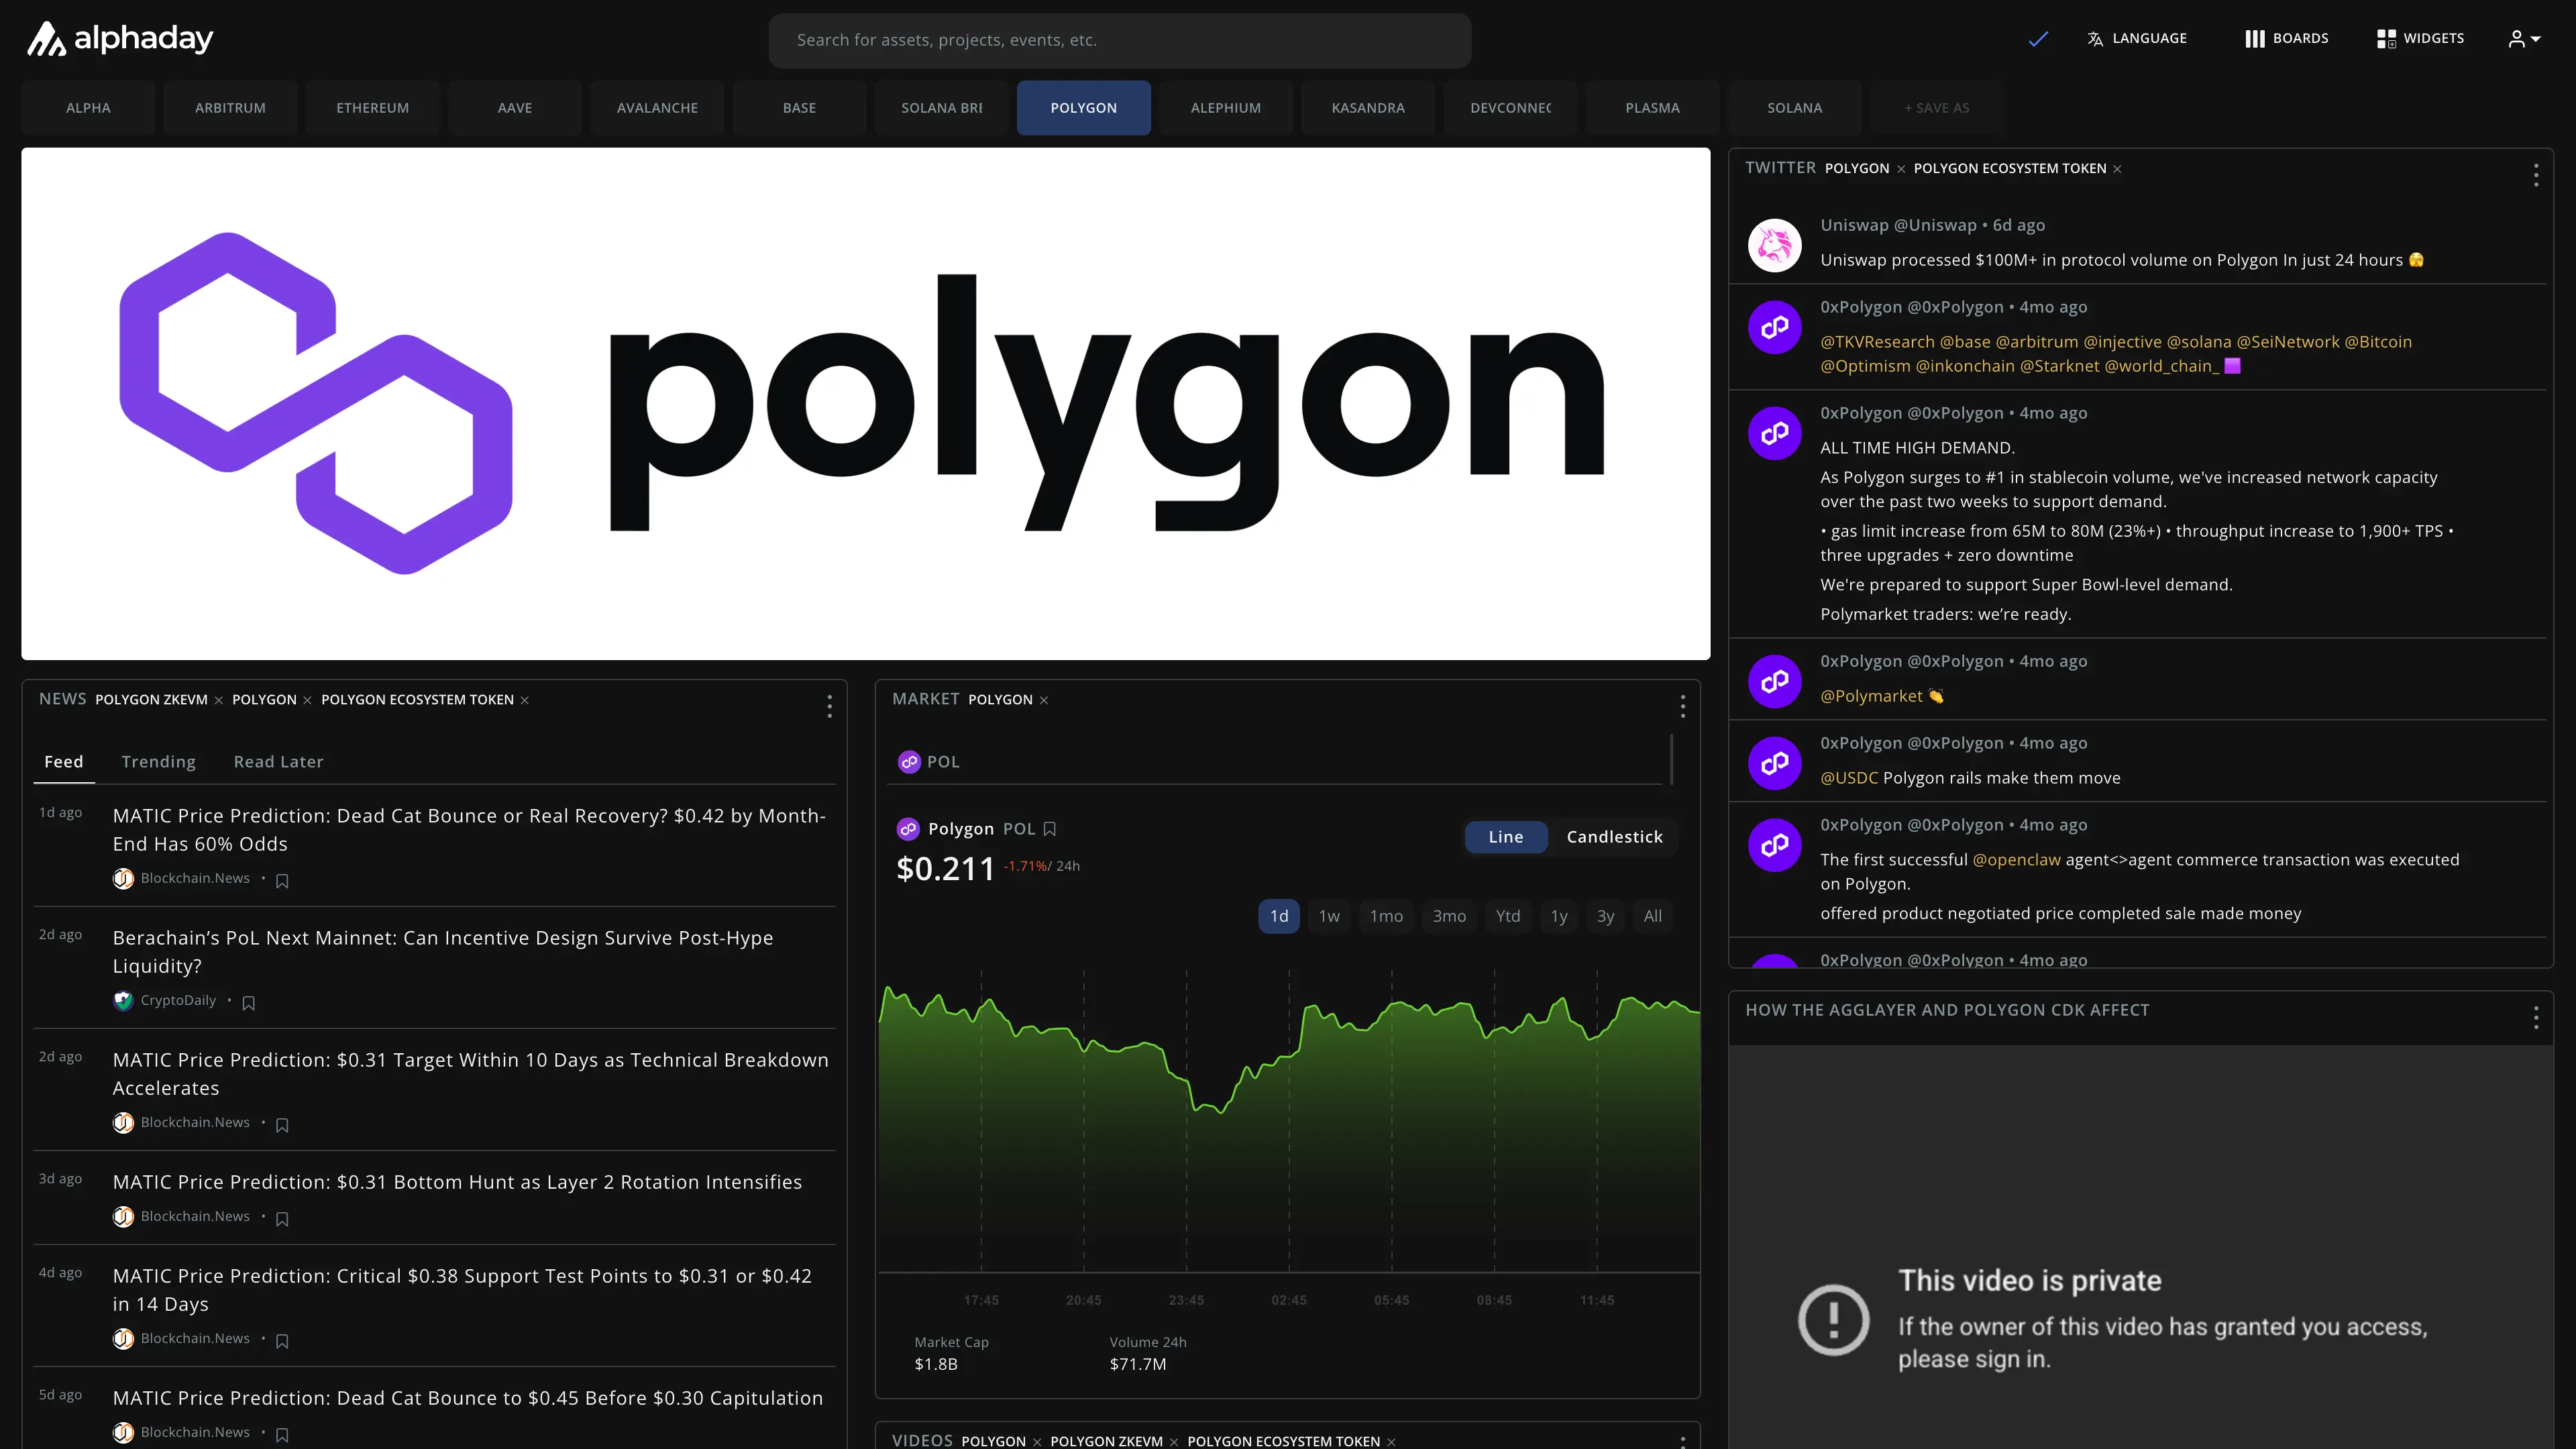This screenshot has width=2576, height=1449.
Task: Open the Polygon banner image
Action: [x=866, y=404]
